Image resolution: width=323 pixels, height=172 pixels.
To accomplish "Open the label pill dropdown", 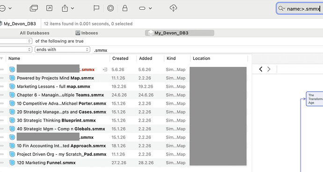I will click(x=146, y=8).
